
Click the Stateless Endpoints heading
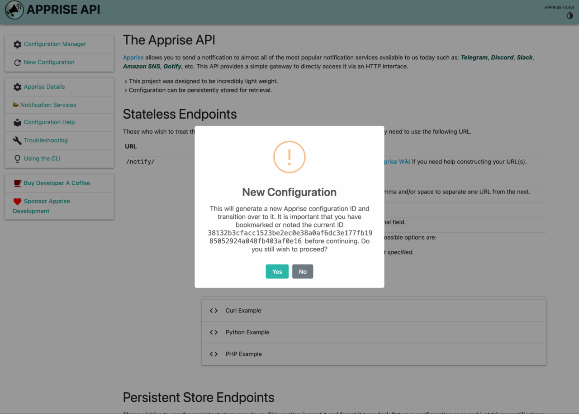pos(180,114)
